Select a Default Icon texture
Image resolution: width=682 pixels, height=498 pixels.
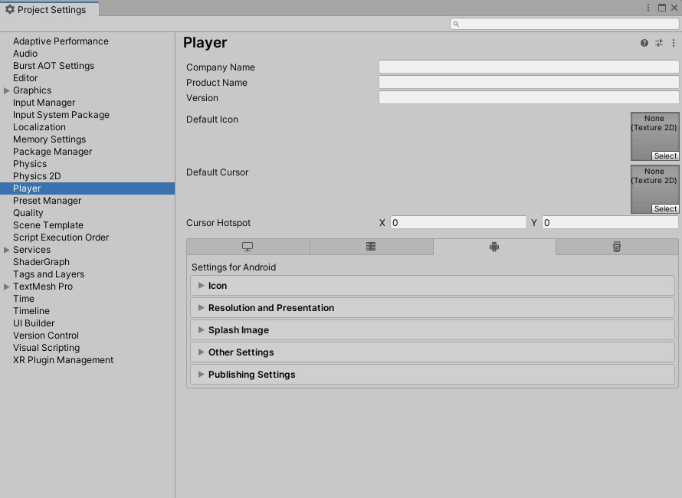(664, 156)
